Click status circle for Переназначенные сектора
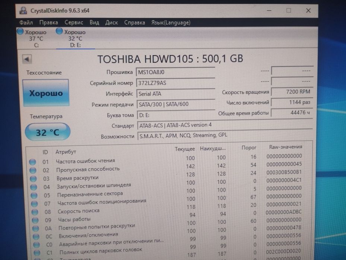 click(34, 195)
